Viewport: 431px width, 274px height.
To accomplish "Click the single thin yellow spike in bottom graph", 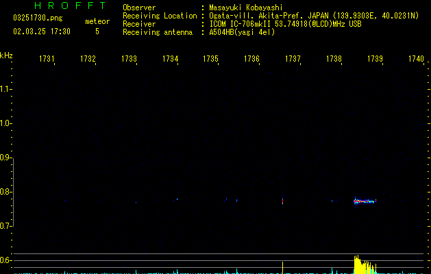I will 282,268.
